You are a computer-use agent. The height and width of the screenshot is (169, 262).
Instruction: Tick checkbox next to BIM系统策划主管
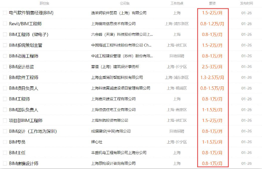(5, 45)
